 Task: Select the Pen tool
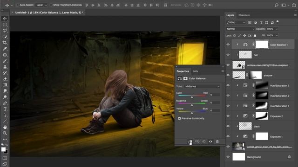click(5, 103)
